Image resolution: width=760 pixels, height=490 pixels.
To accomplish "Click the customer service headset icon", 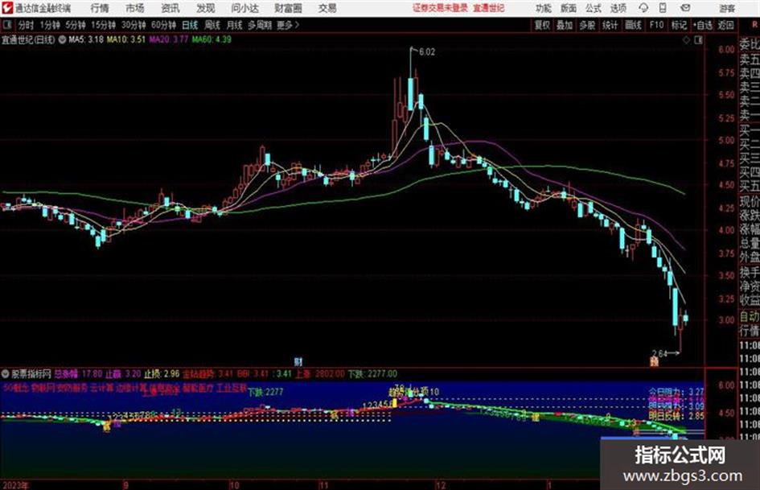I will tap(643, 8).
